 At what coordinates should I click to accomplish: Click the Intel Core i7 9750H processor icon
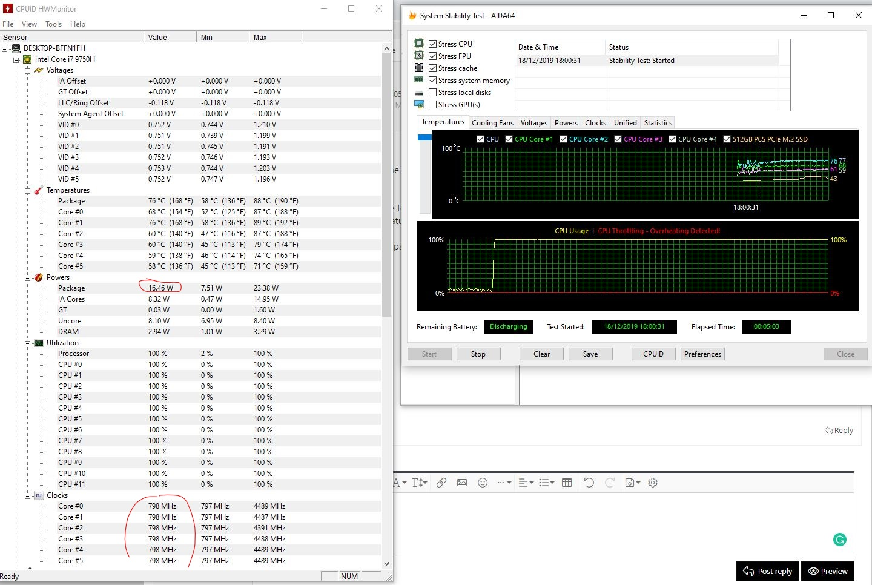point(27,59)
